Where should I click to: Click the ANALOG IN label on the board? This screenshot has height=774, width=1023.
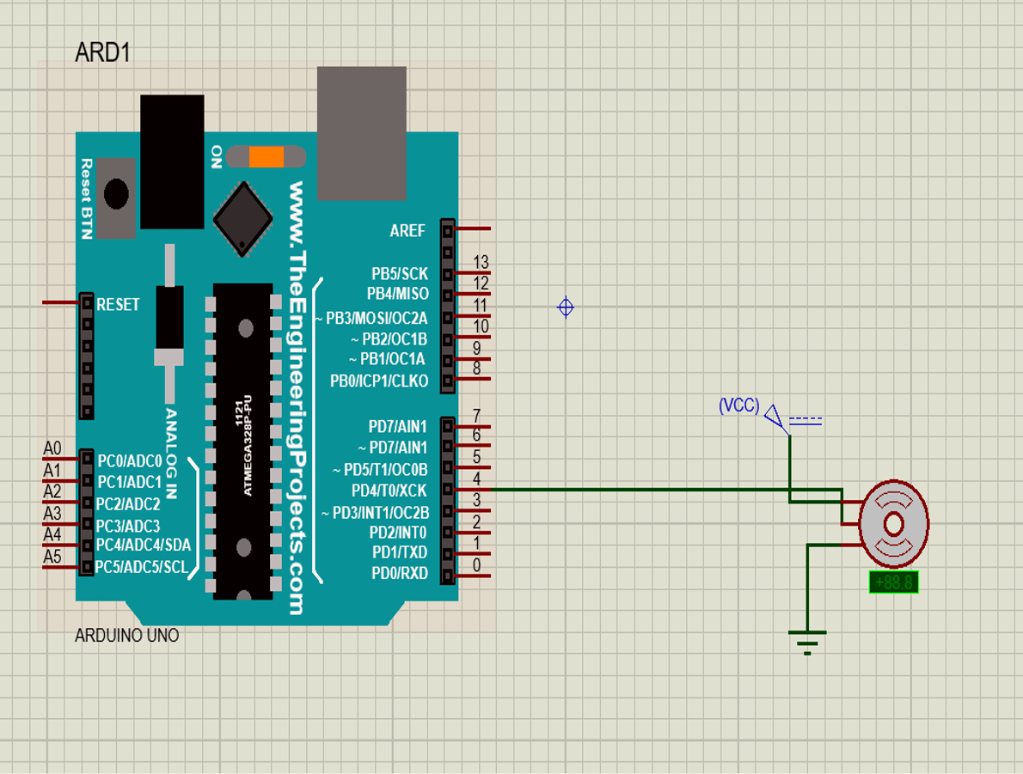171,454
